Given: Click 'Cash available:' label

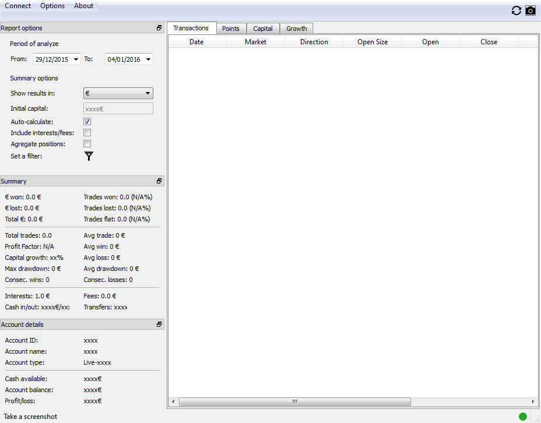Looking at the screenshot, I should click(x=26, y=379).
